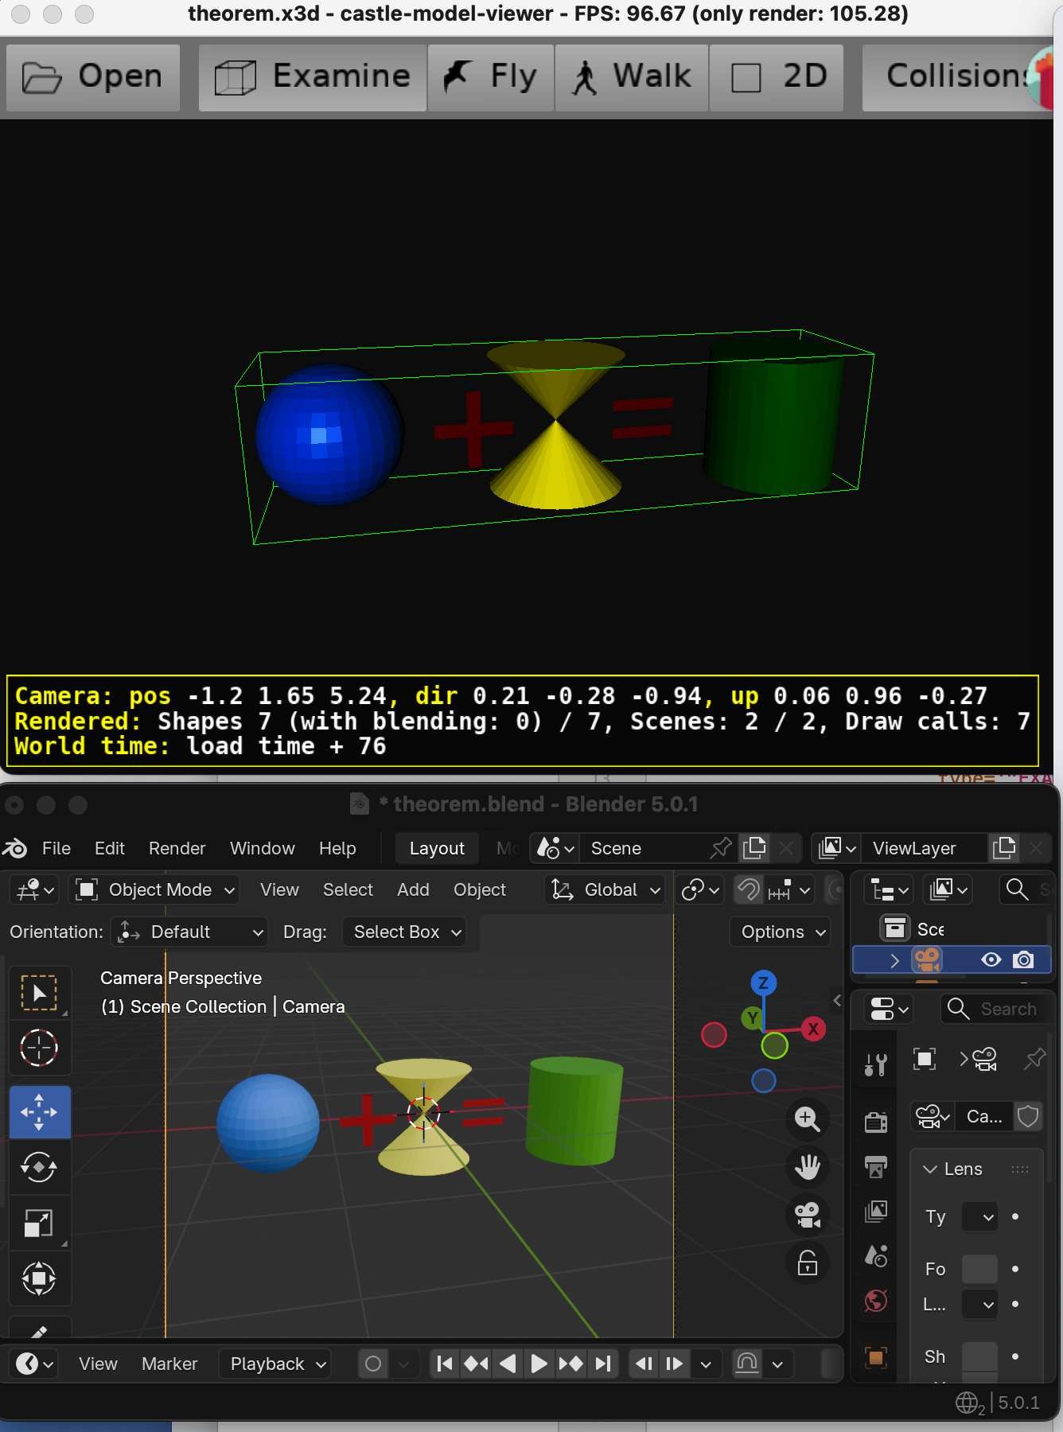
Task: Toggle camera view with camera icon
Action: point(807,1215)
